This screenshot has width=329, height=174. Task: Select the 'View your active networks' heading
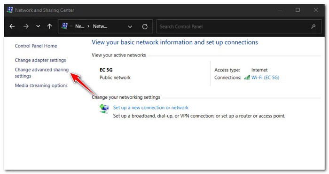119,55
